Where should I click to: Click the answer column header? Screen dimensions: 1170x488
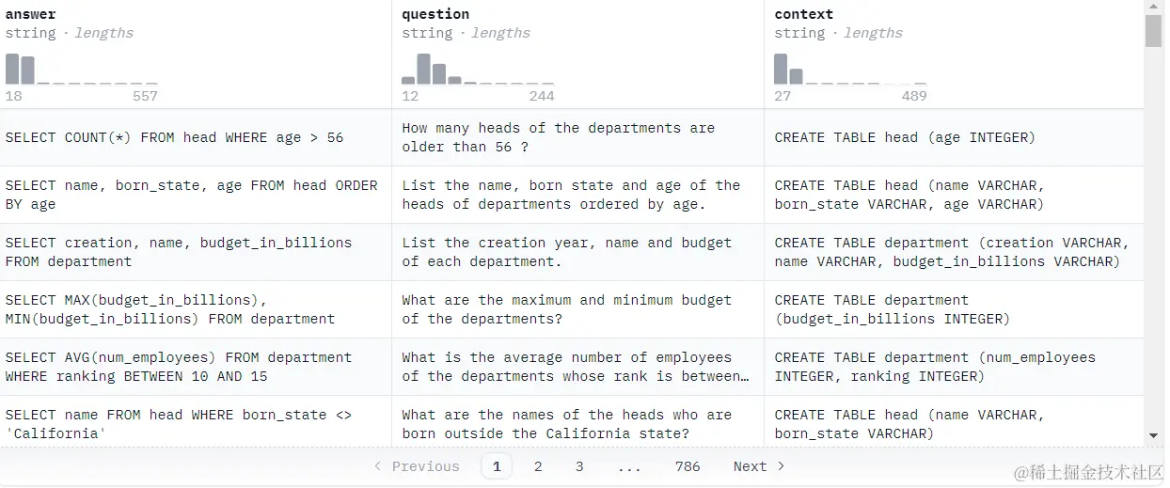click(30, 14)
